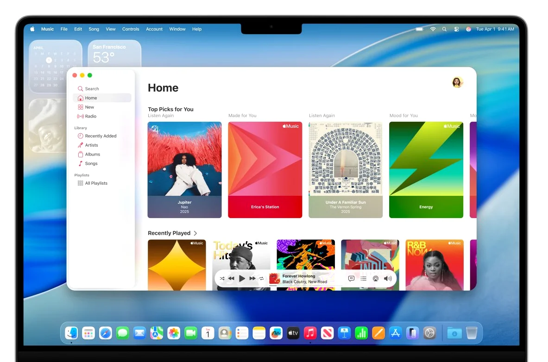The image size is (548, 362).
Task: Expand the Recently Played section
Action: pos(195,233)
